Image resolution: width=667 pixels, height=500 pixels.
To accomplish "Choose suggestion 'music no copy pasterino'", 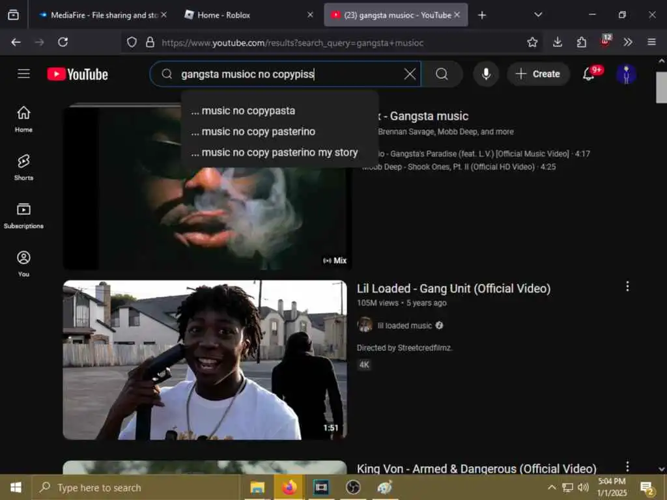I will point(280,132).
